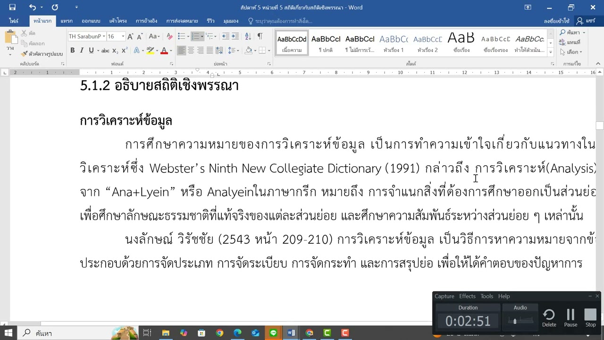Expand the Styles gallery more arrow
This screenshot has width=604, height=340.
551,51
